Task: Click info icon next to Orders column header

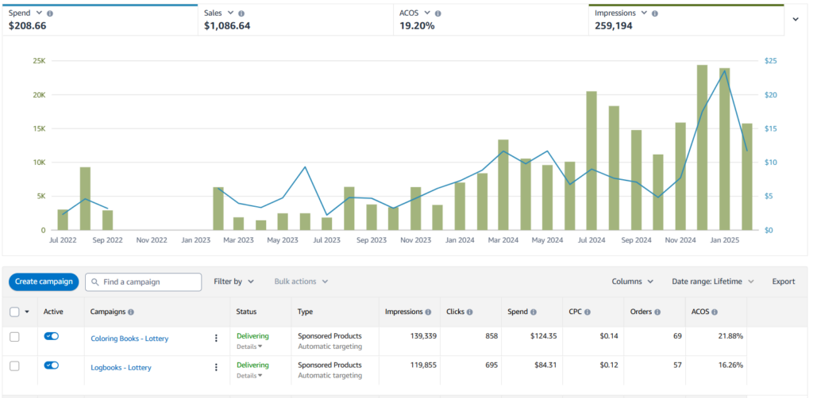Action: pyautogui.click(x=657, y=312)
